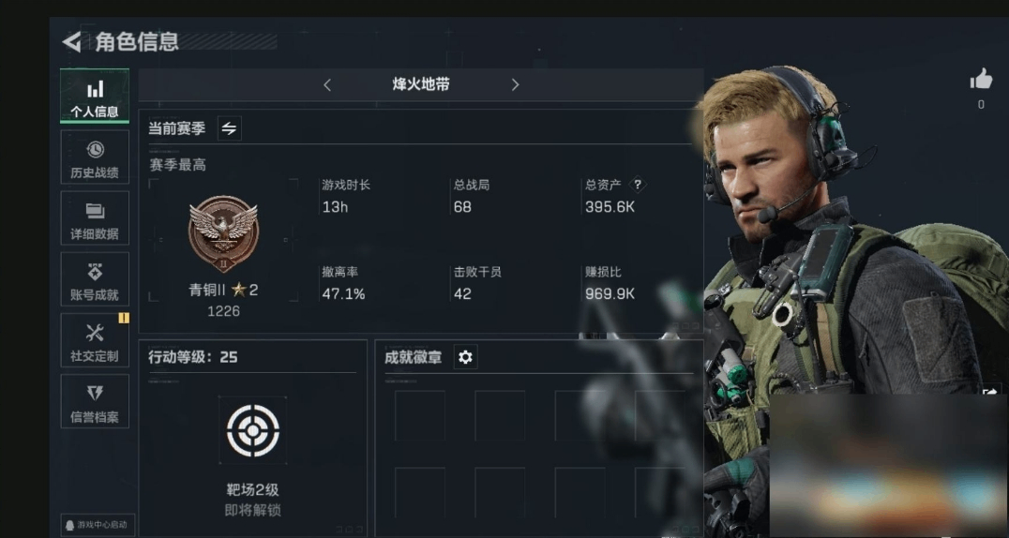Select the 靶场2级 target icon

tap(253, 430)
